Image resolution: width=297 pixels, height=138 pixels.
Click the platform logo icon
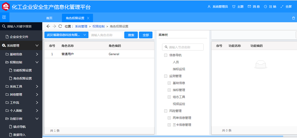tap(6, 7)
